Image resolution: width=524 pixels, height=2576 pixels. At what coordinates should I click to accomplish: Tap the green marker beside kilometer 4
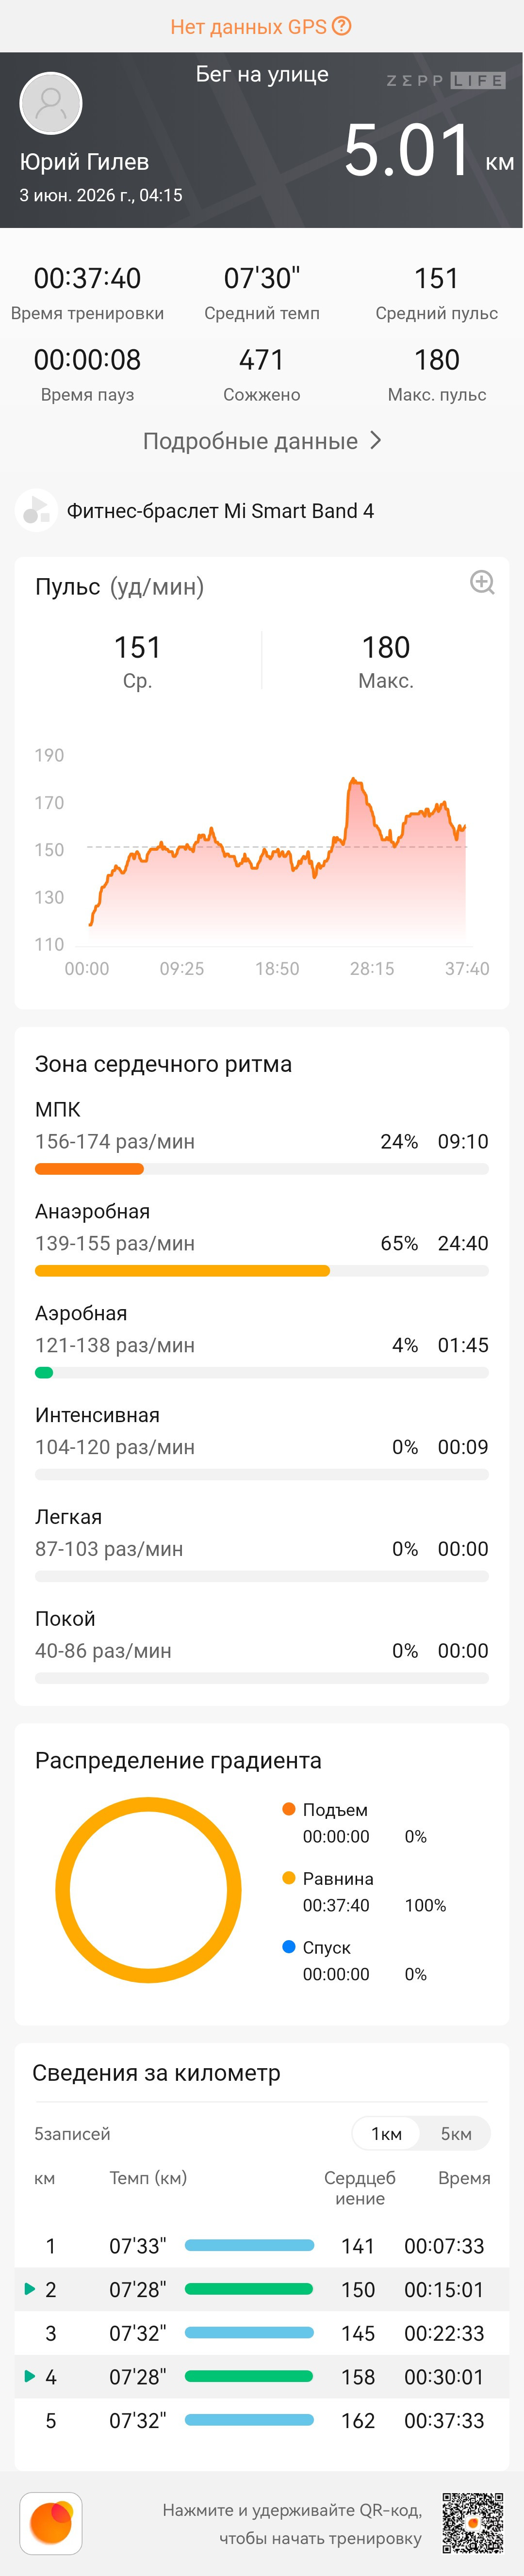tap(30, 2376)
